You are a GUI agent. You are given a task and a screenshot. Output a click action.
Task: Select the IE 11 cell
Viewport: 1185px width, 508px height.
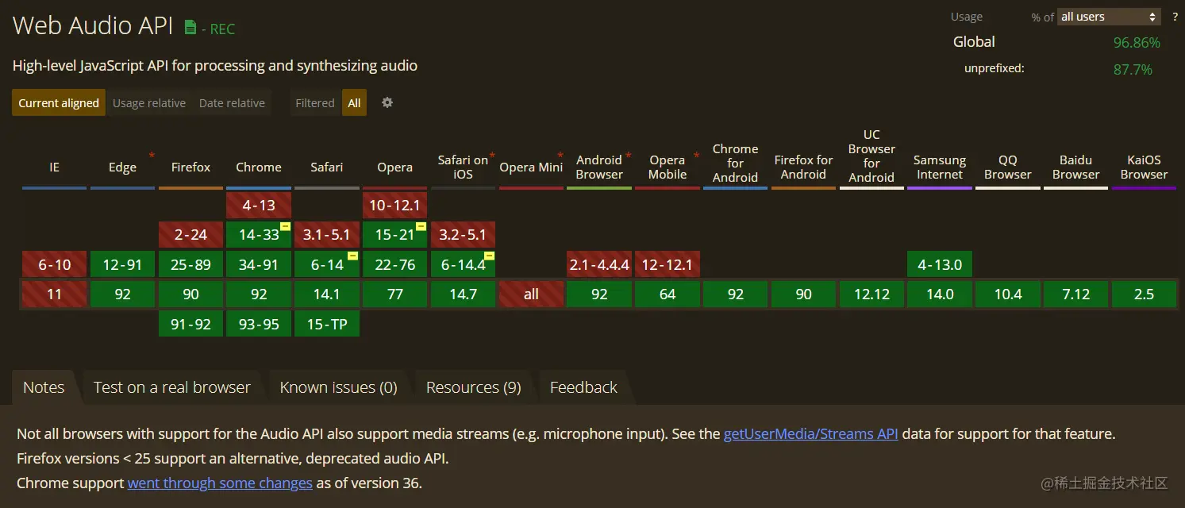tap(54, 294)
